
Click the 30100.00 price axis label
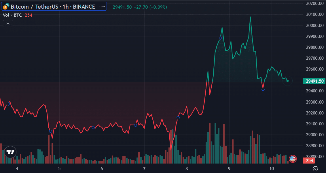coord(315,14)
